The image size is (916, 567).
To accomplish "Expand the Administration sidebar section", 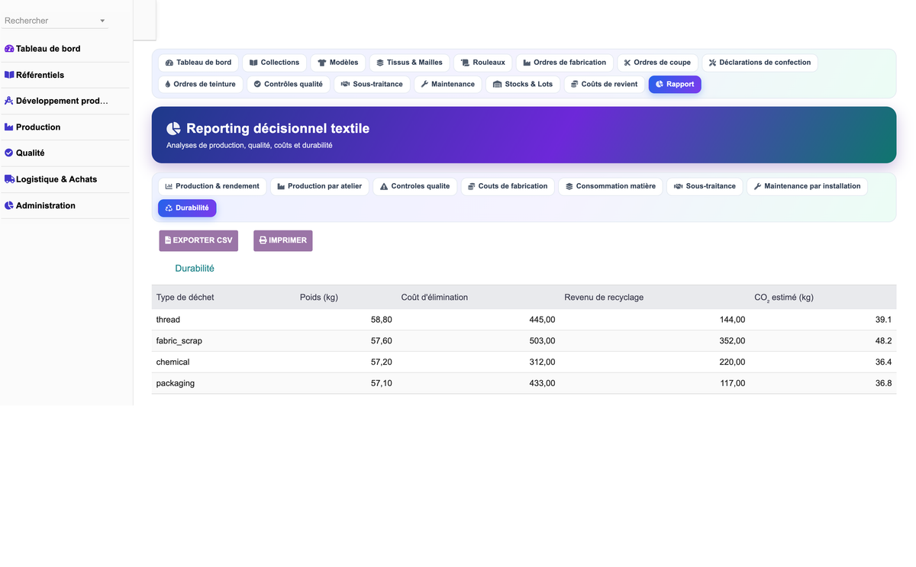I will 65,205.
